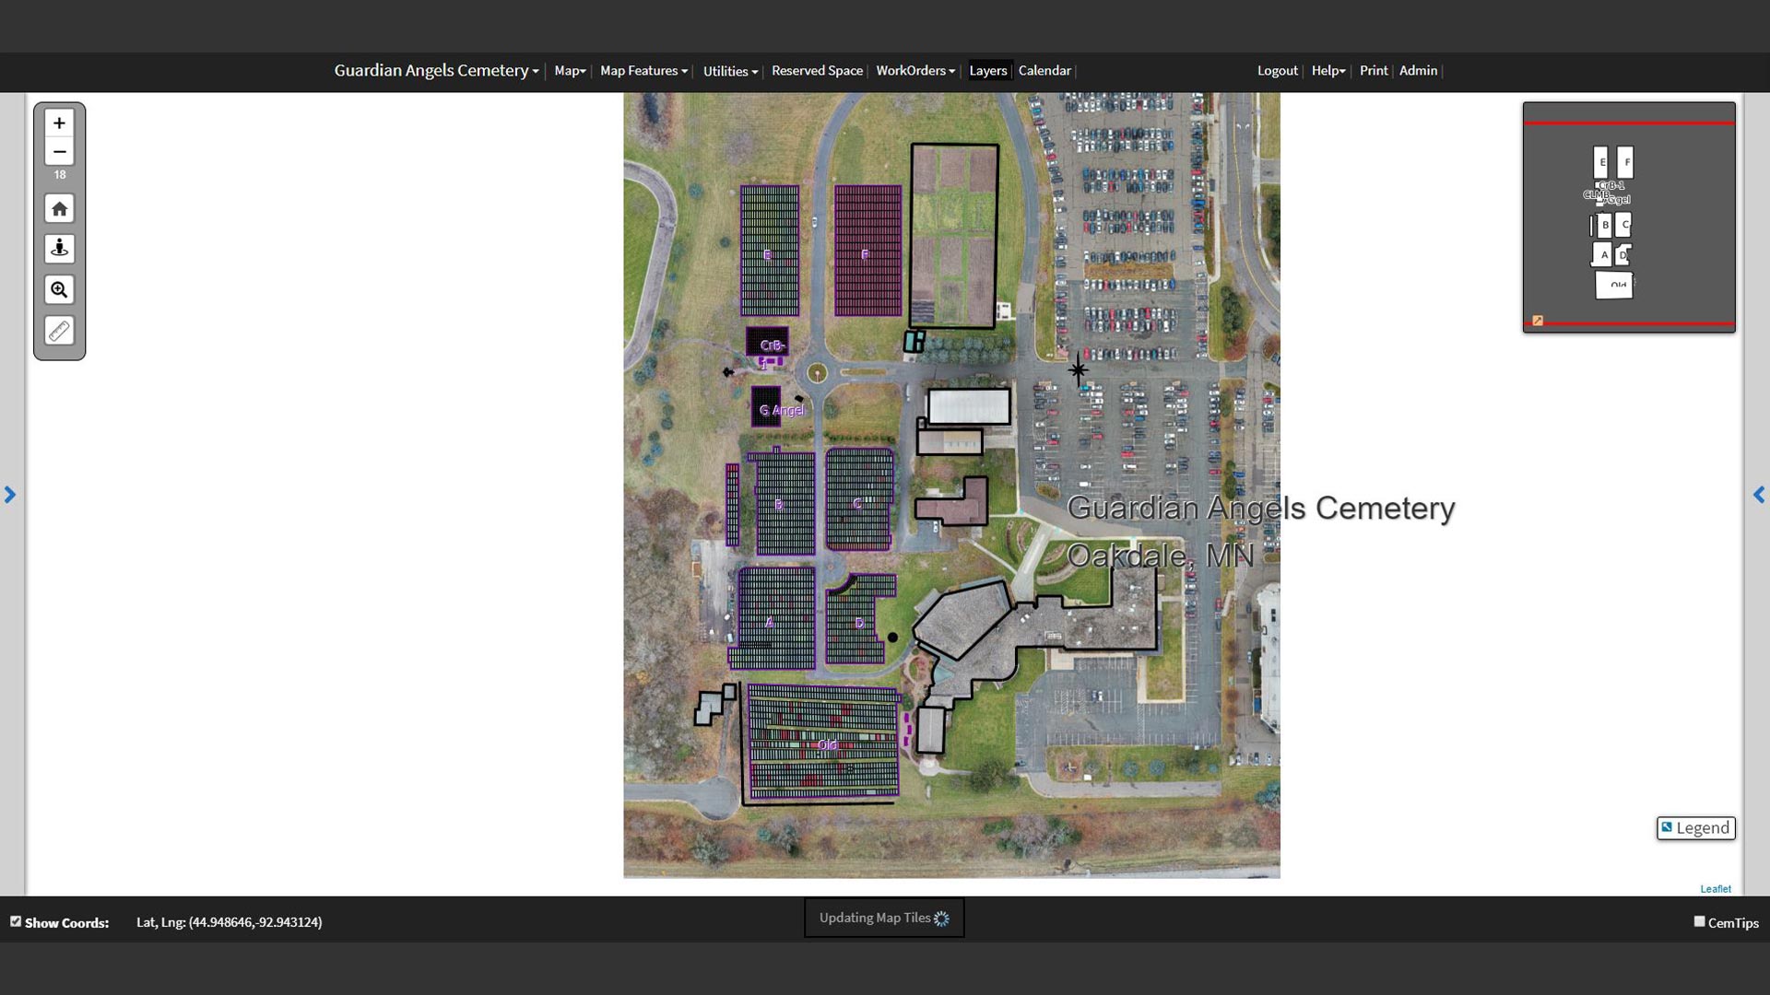1770x995 pixels.
Task: Activate the street view person icon
Action: [59, 249]
